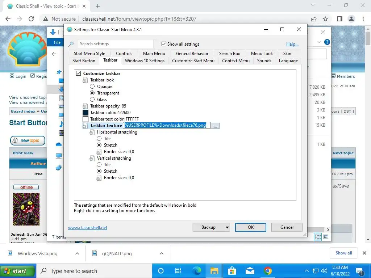This screenshot has height=278, width=371.
Task: Click the browse ... button for Taskbar texture
Action: (x=215, y=126)
